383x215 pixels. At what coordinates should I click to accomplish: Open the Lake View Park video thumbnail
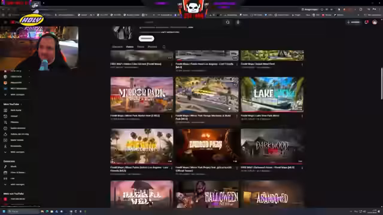272,94
